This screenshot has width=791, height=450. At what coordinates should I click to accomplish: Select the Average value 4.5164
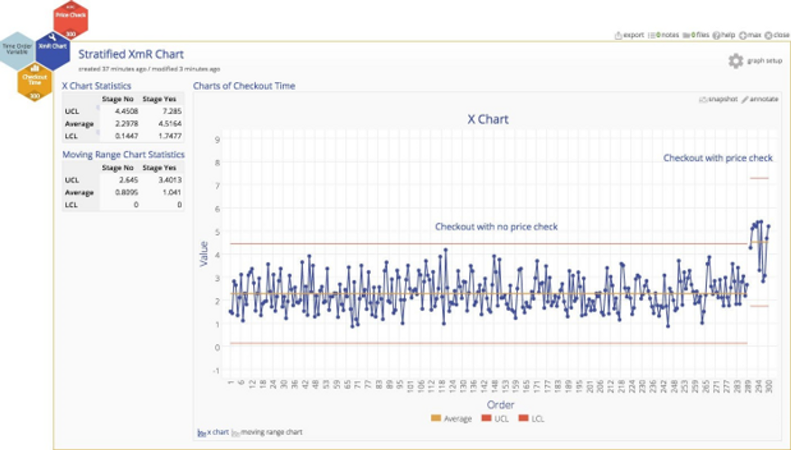(x=170, y=124)
